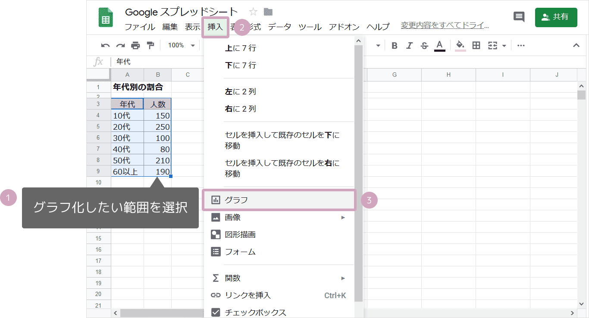Insert a checkbox (チェックボックス) from menu

point(255,312)
